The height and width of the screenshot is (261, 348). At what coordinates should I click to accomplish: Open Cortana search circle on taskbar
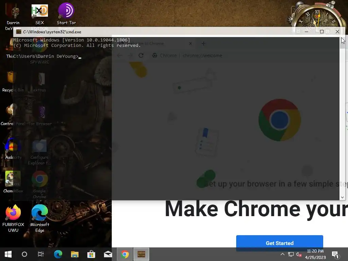point(24,254)
